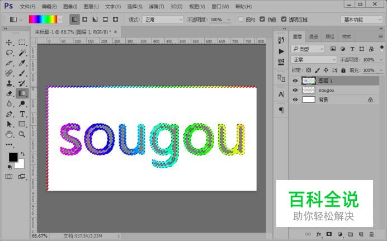Select the Path Selection tool
Viewport: 387px width, 241px height.
[x=9, y=124]
